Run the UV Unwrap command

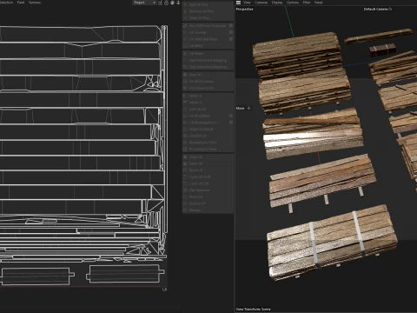pyautogui.click(x=206, y=32)
